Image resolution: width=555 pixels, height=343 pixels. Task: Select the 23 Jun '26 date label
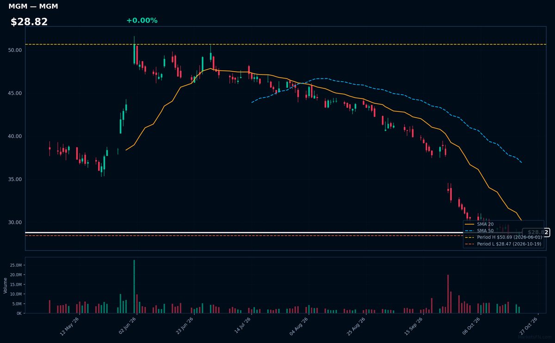[x=185, y=325]
